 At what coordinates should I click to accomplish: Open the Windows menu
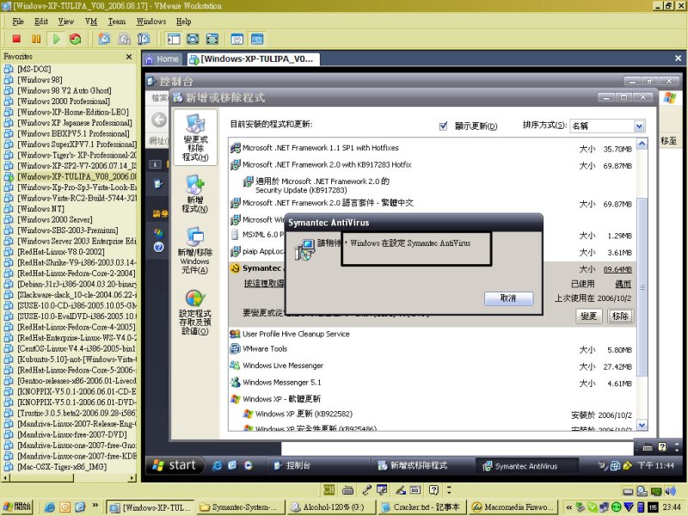tap(151, 21)
